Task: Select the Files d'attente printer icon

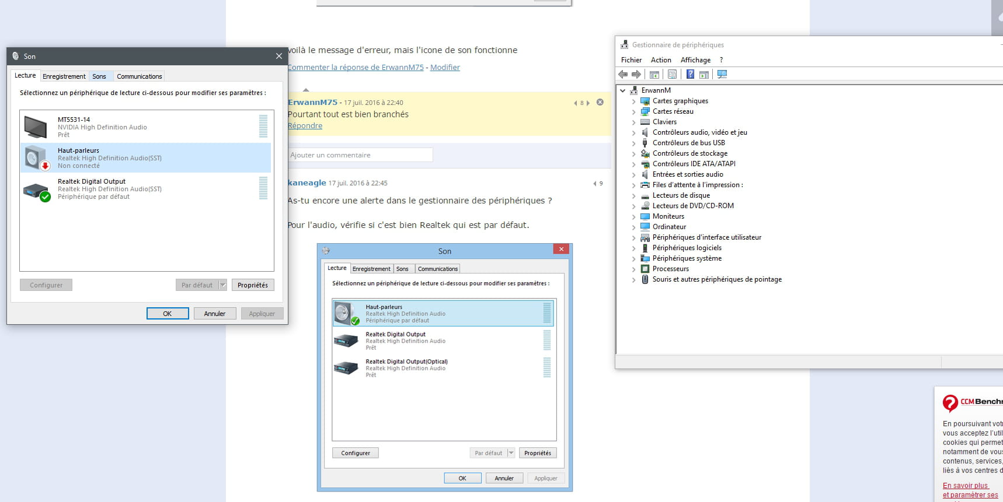Action: (x=645, y=185)
